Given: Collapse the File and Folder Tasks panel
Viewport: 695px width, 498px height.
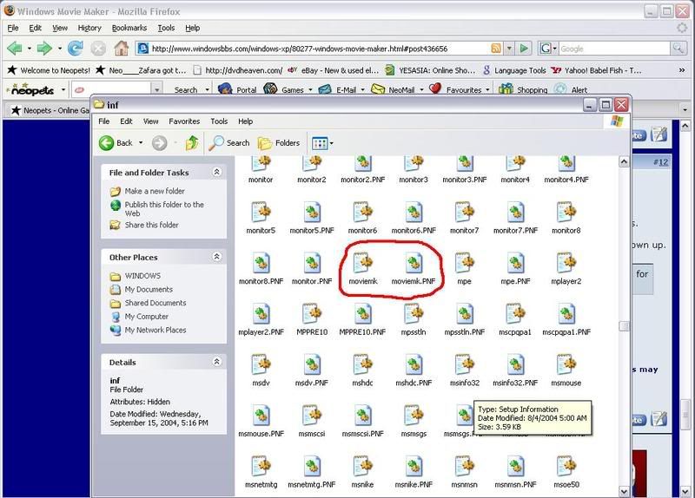Looking at the screenshot, I should pyautogui.click(x=216, y=172).
